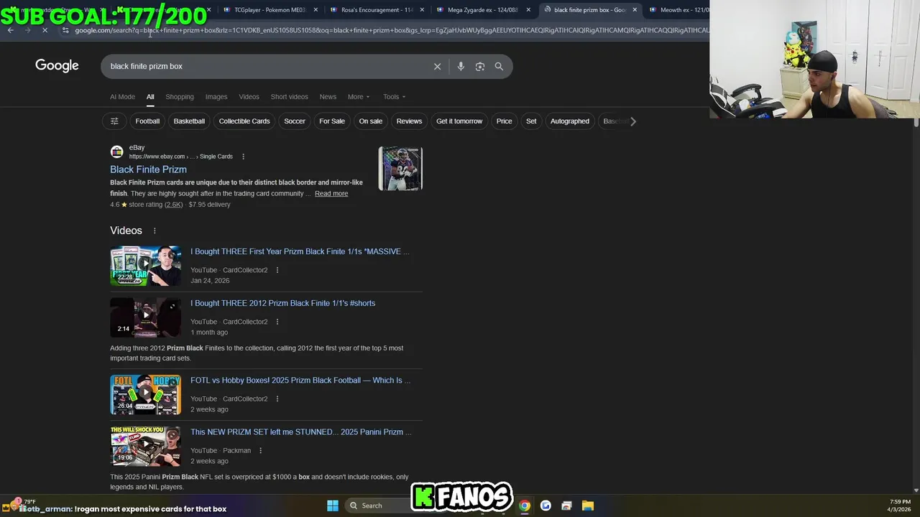Apply the On sale filter chip
The height and width of the screenshot is (517, 920).
[x=371, y=121]
